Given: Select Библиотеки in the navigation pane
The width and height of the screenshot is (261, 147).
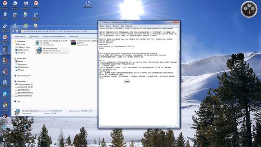Looking at the screenshot, I should (x=20, y=59).
